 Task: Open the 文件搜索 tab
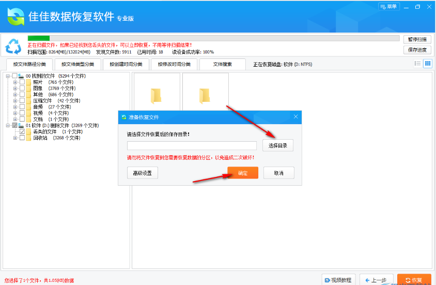pyautogui.click(x=222, y=64)
